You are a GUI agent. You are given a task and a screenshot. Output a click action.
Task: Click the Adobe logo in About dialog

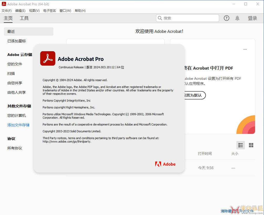(165, 164)
